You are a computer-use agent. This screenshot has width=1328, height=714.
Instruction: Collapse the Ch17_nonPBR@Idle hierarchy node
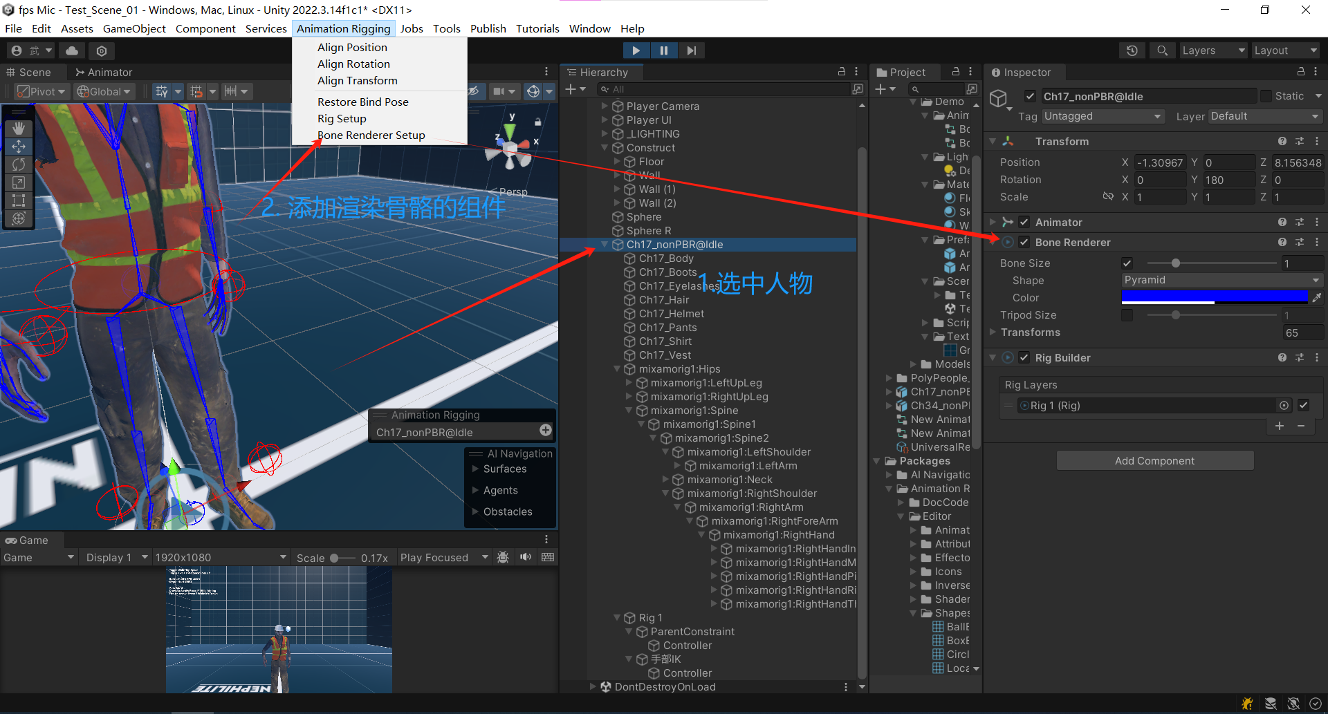point(605,245)
